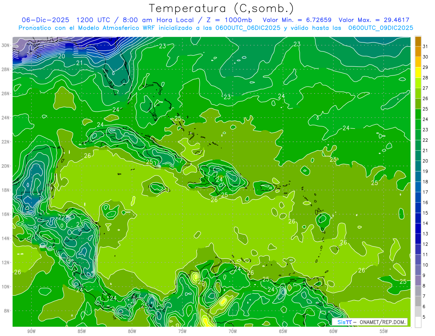Click the 16N latitude axis label
The image size is (435, 336).
click(x=6, y=214)
